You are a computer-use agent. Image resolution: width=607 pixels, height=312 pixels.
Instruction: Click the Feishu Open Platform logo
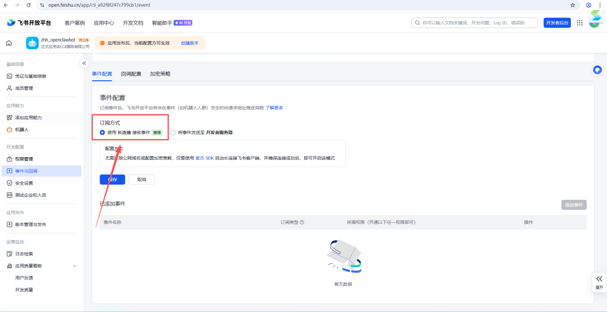[x=29, y=23]
